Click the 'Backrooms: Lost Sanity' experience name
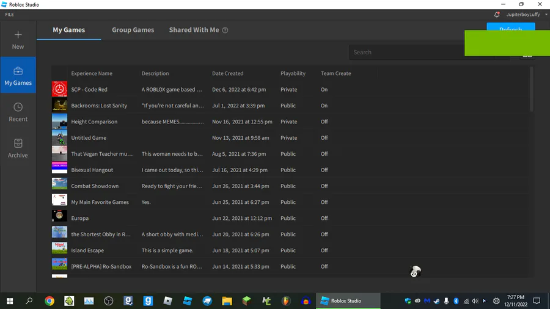 point(99,106)
